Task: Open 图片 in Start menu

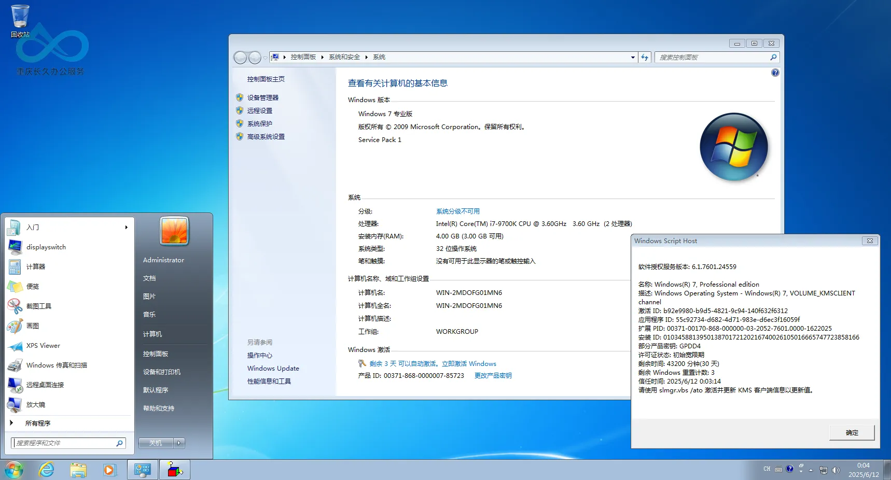Action: [x=149, y=297]
